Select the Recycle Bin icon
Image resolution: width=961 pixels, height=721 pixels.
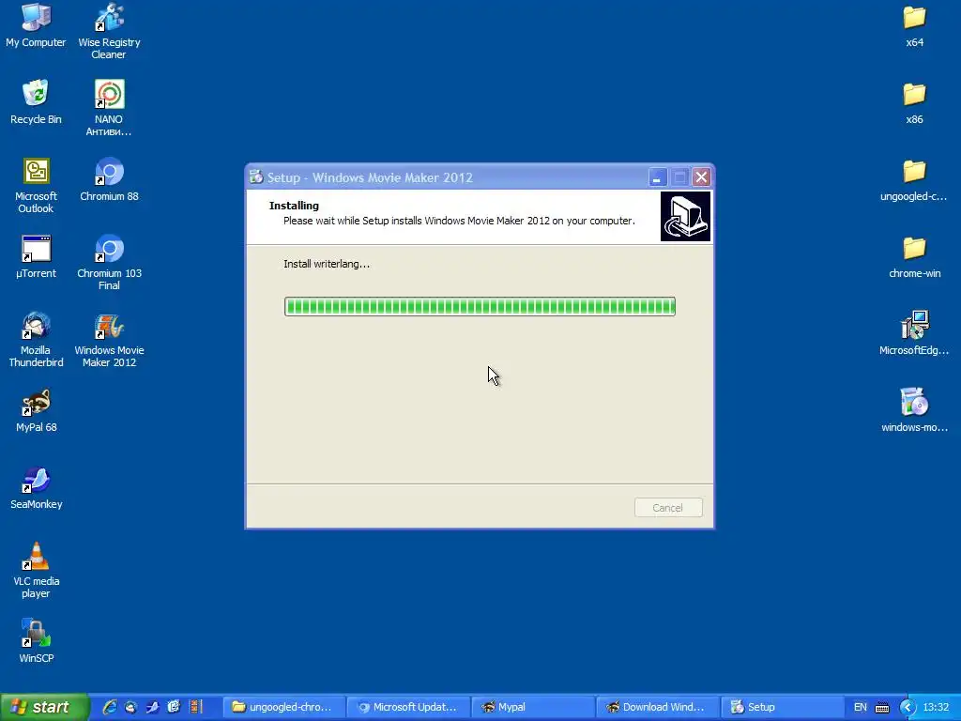click(36, 102)
